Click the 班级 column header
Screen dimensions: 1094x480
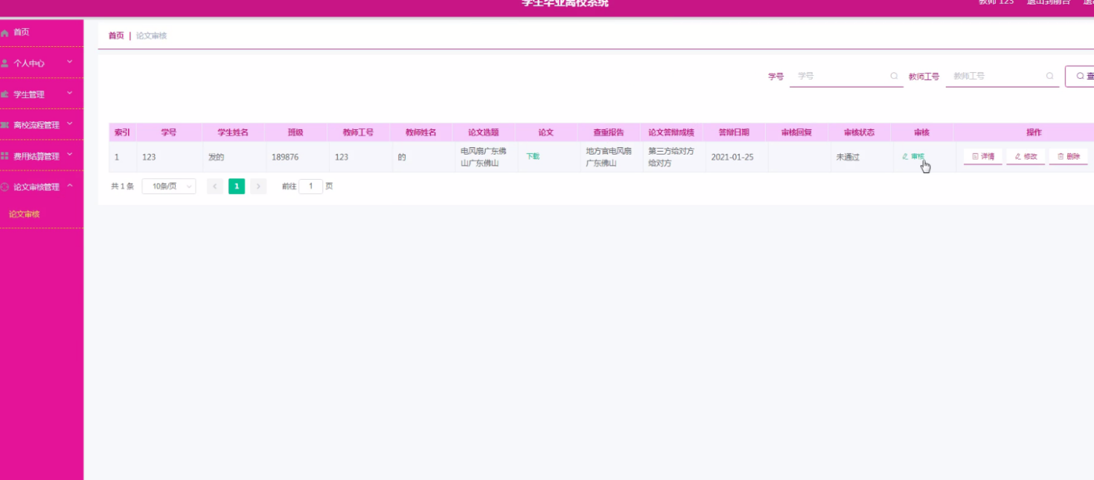click(x=295, y=132)
